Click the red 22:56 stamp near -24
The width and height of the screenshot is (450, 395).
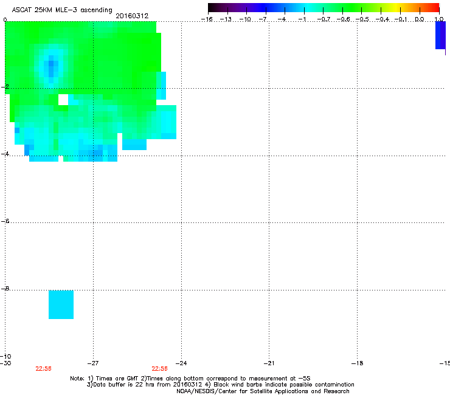[x=159, y=369]
